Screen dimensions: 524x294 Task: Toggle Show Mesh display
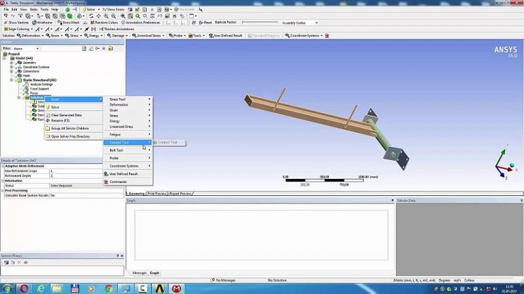[68, 22]
